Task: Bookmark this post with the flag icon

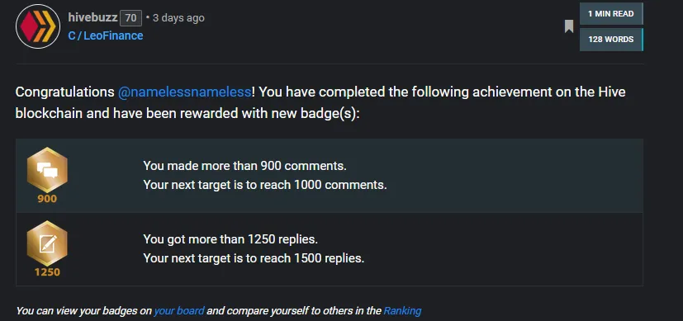Action: pos(569,26)
